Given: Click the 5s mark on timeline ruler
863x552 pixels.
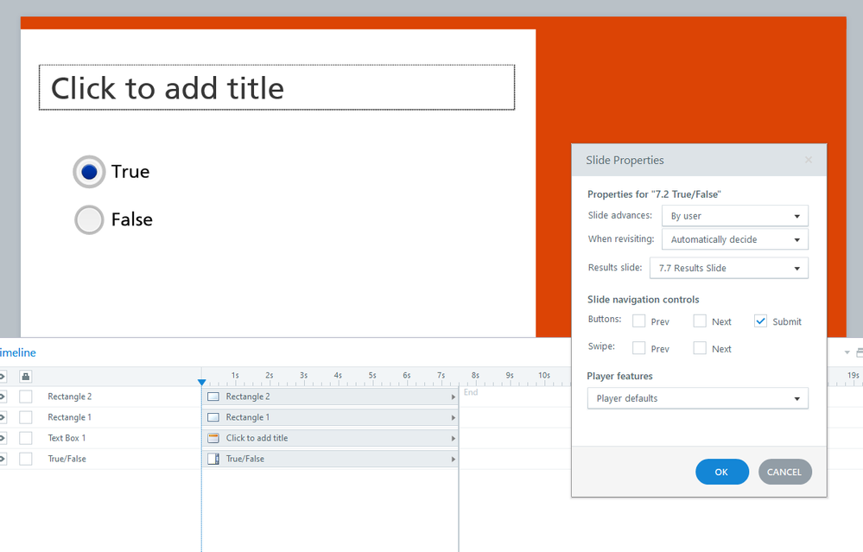Looking at the screenshot, I should pyautogui.click(x=372, y=375).
